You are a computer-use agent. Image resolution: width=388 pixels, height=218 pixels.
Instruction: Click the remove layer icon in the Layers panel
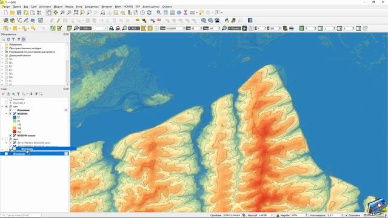coord(41,94)
